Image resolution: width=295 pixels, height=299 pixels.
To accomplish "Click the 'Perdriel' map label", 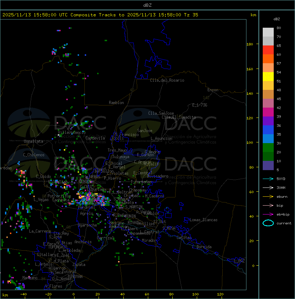I will [86, 207].
